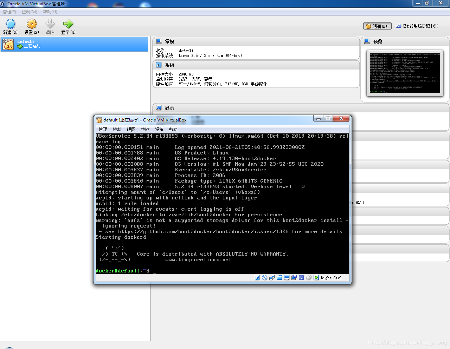Click boot order value '光驱, 光驱, 硬盘'
The height and width of the screenshot is (349, 450).
click(x=195, y=79)
